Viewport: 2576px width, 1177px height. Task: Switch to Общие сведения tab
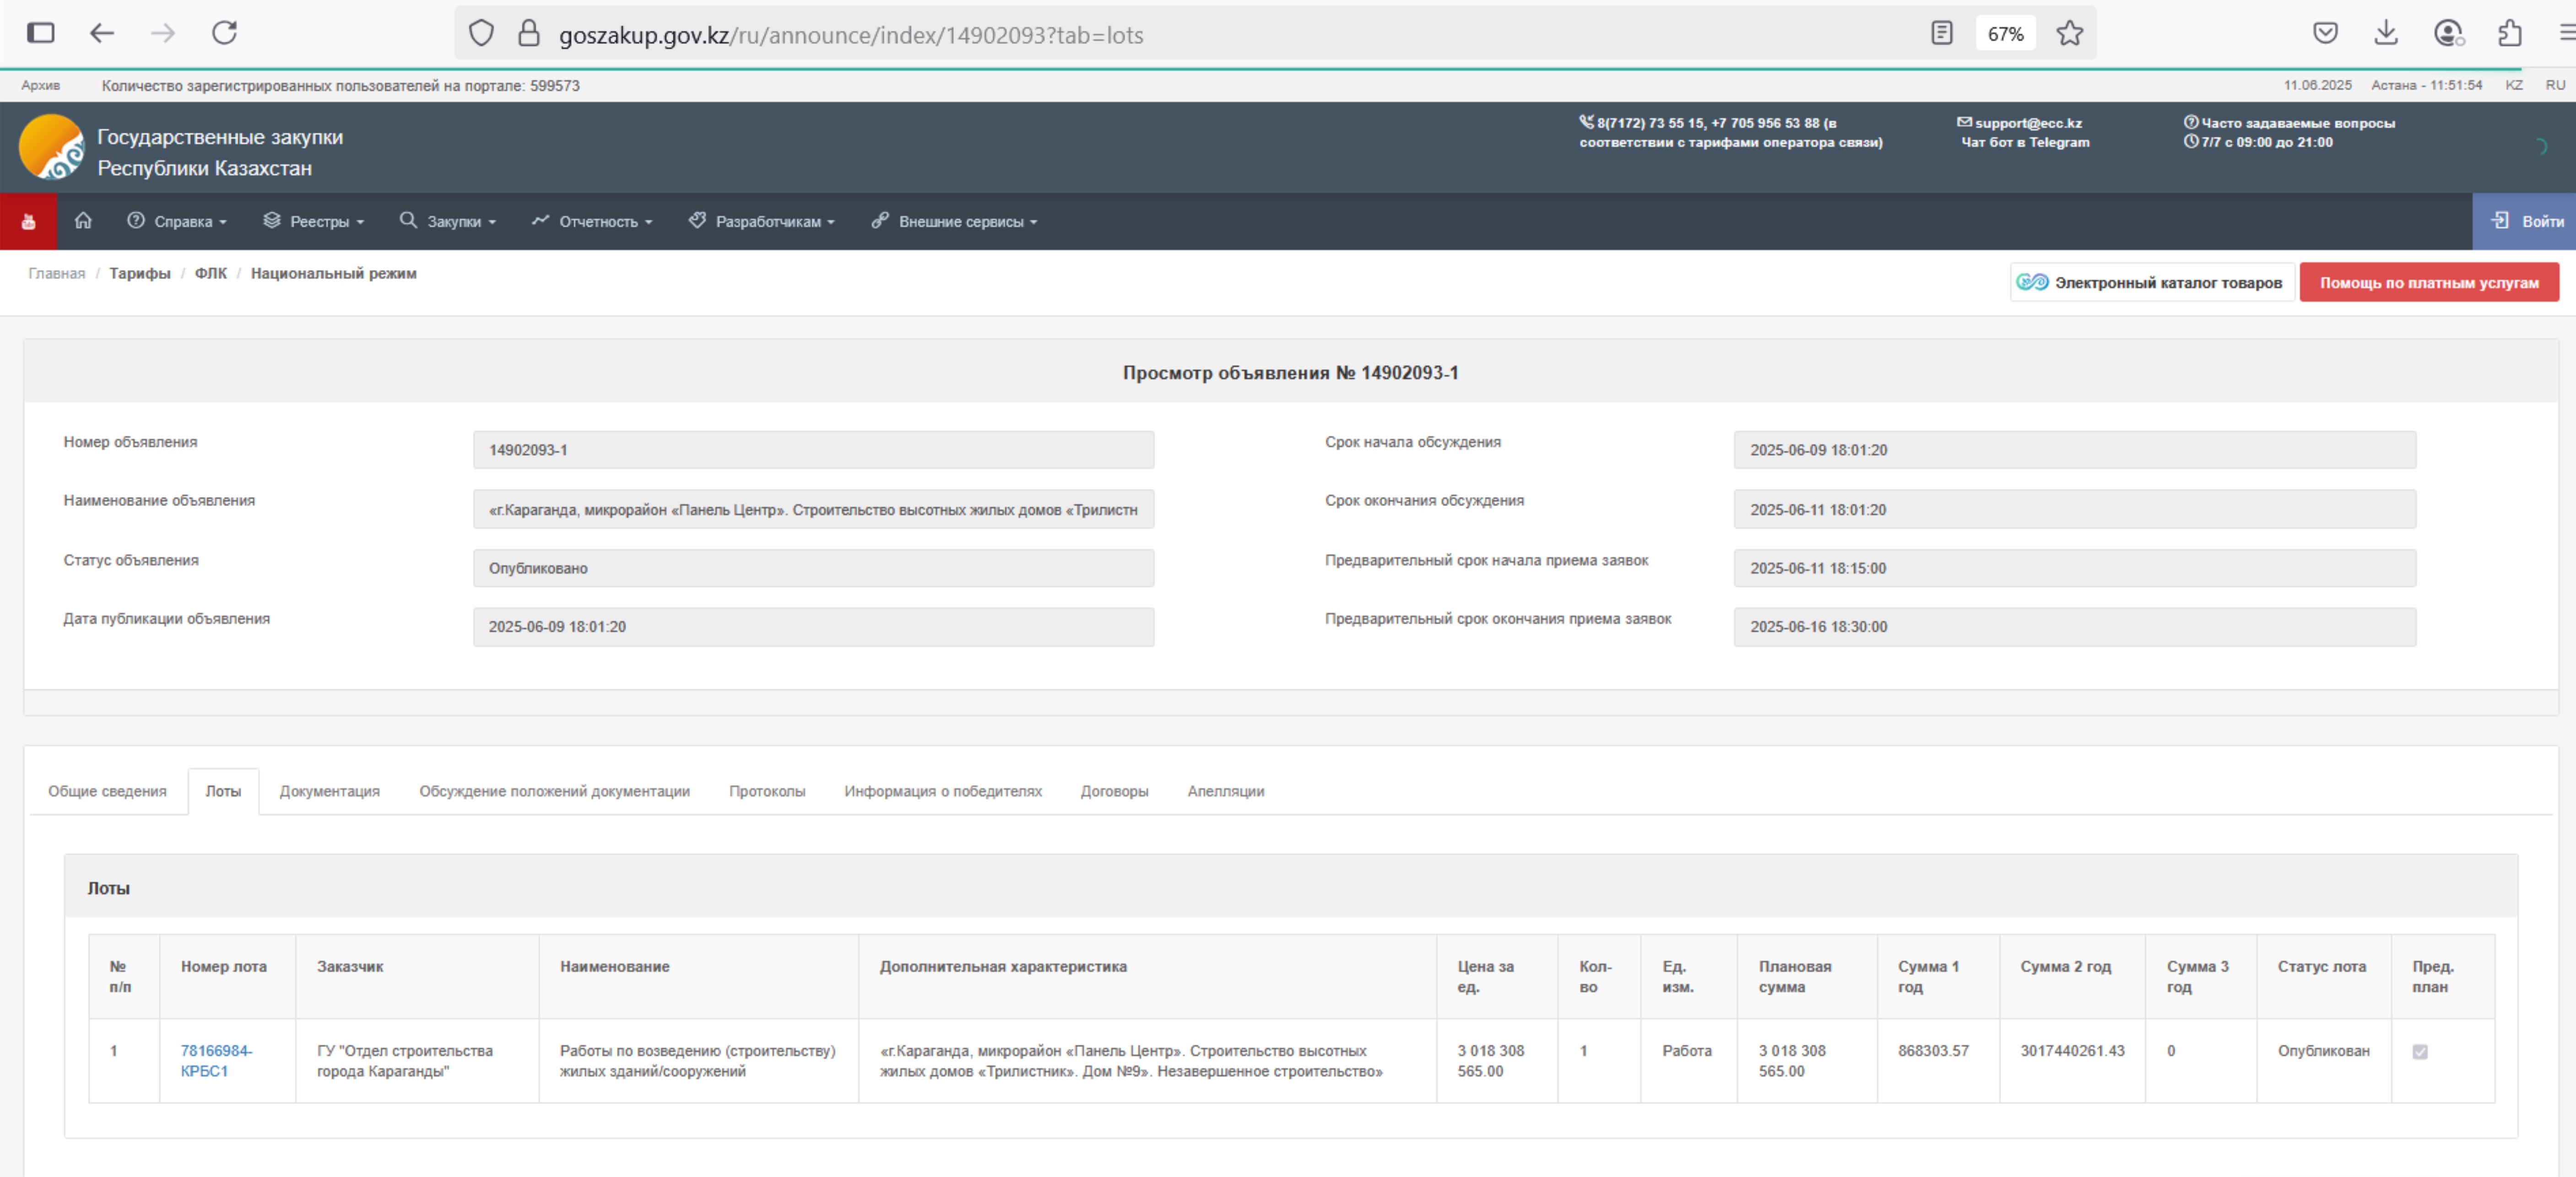click(107, 791)
